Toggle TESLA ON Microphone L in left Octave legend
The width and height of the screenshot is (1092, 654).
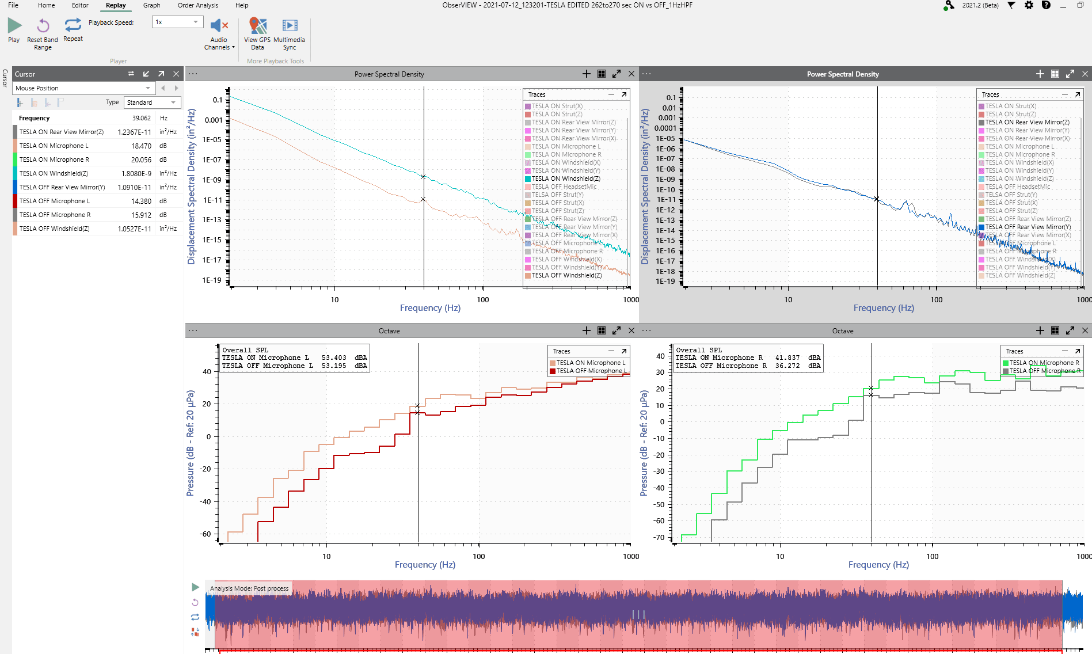coord(587,363)
